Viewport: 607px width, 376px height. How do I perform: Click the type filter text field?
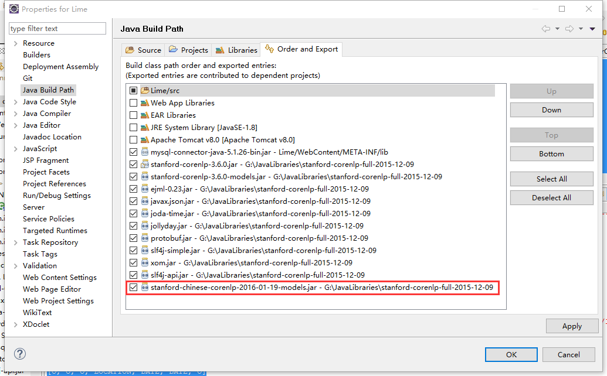pyautogui.click(x=57, y=28)
